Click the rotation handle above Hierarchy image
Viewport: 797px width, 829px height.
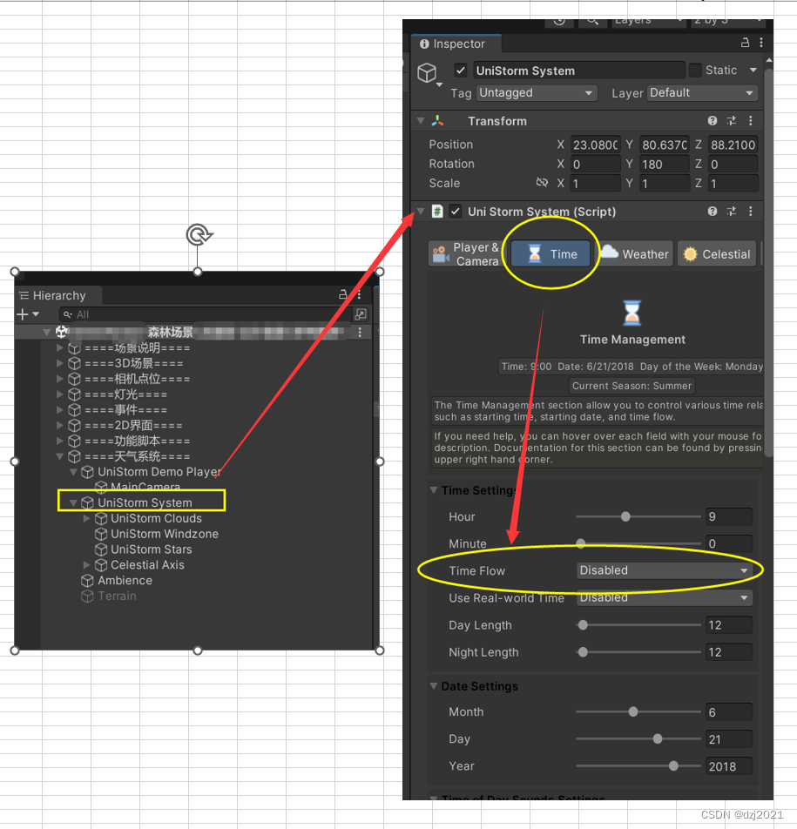pos(199,235)
